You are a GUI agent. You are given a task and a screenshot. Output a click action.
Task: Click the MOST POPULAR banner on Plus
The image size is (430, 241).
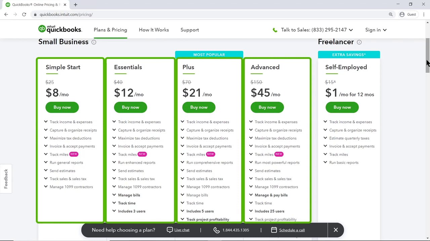pos(209,55)
